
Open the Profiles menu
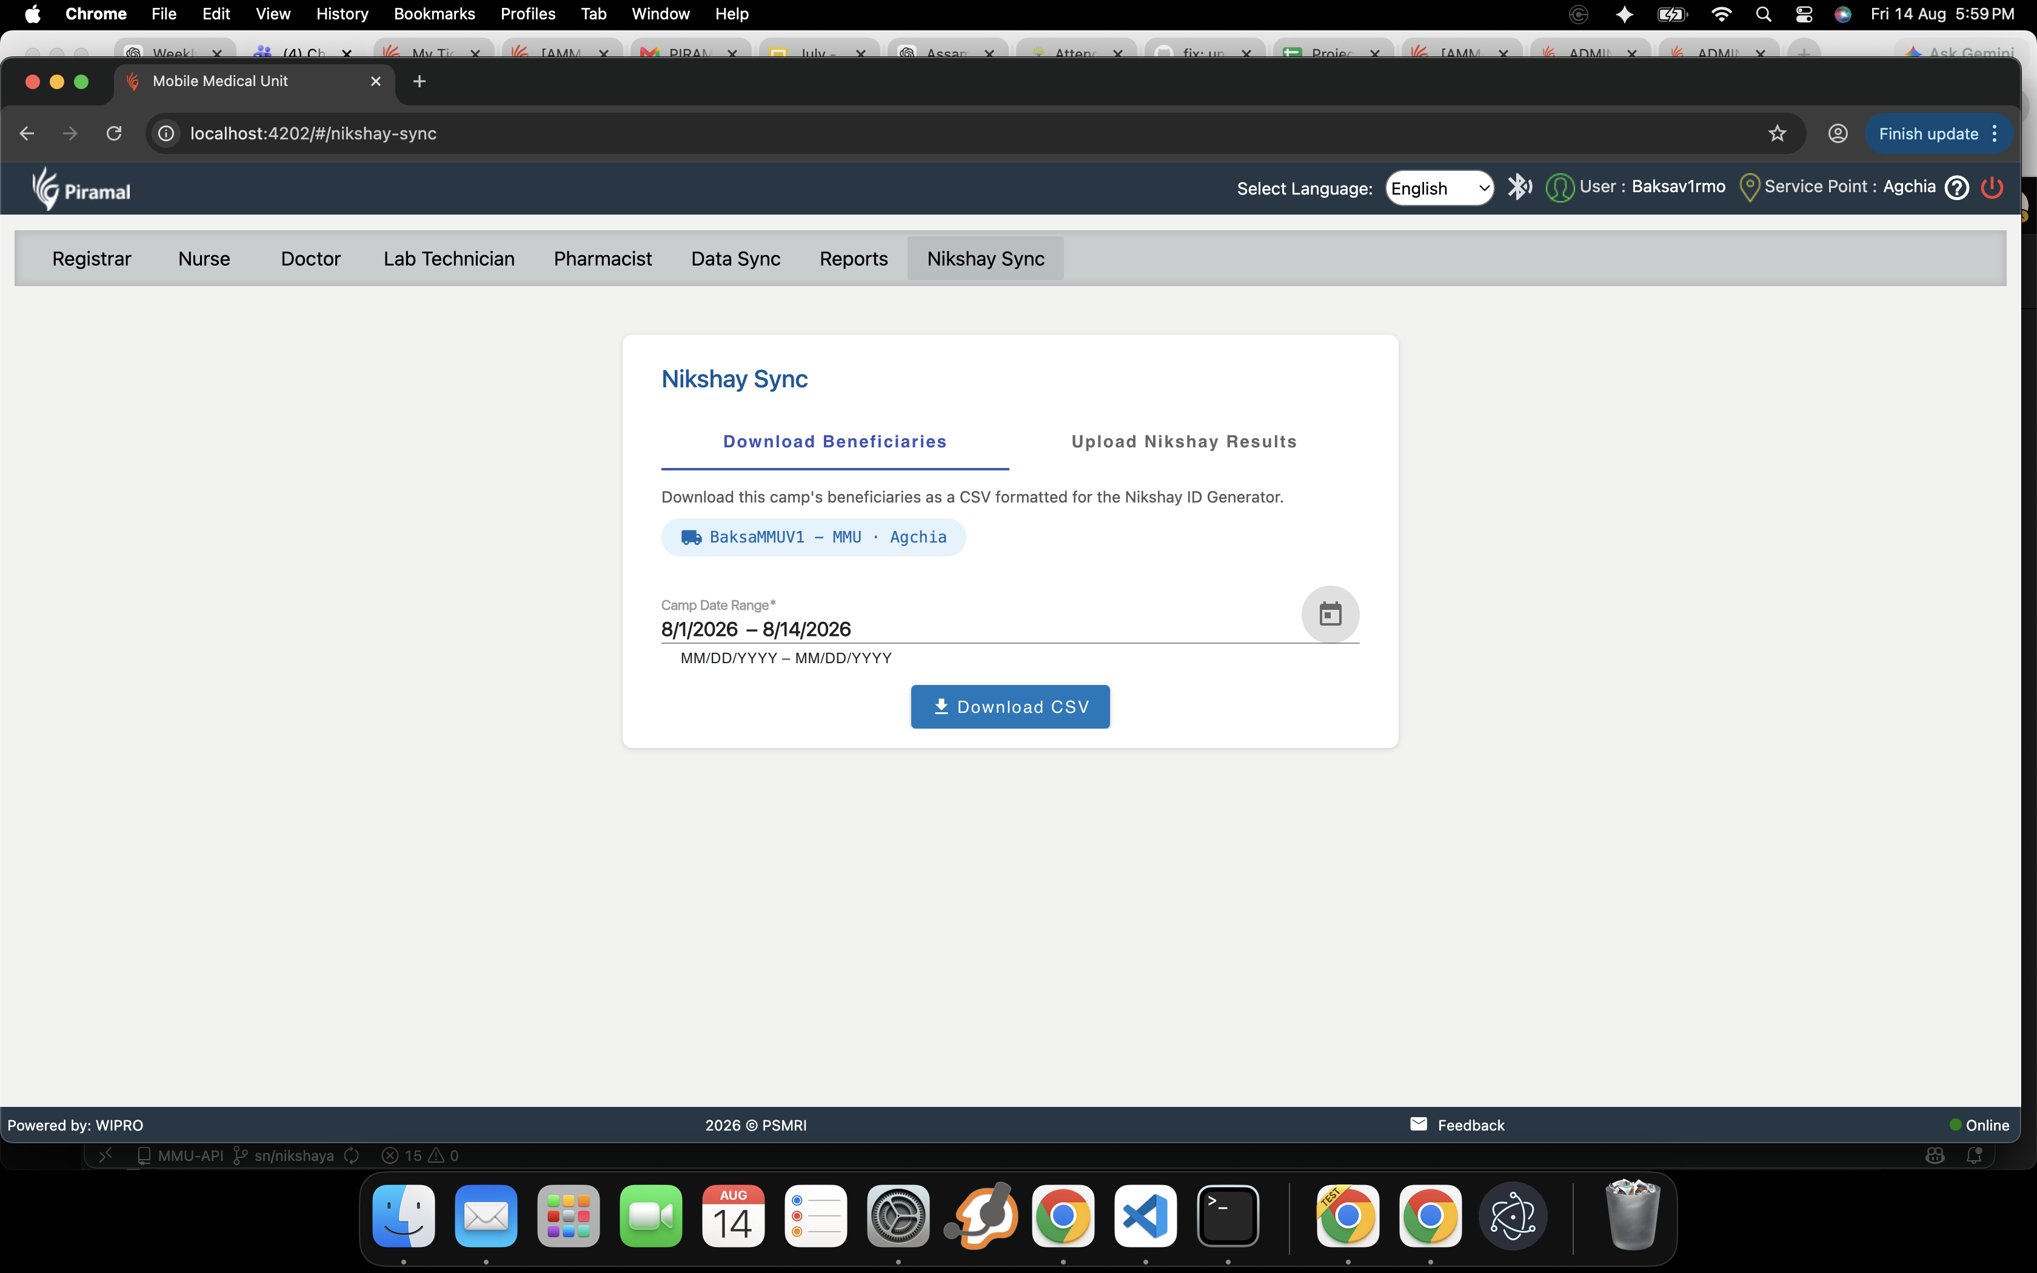click(x=528, y=15)
